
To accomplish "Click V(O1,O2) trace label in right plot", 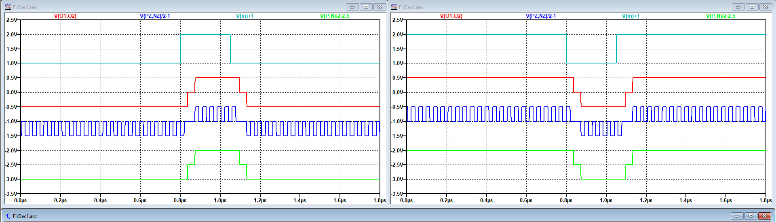I will (x=451, y=16).
